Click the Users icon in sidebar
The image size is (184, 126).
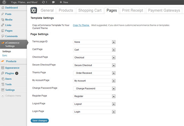3,79
